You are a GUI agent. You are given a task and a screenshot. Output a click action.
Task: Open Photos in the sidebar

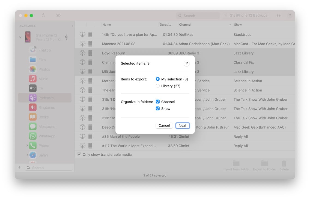click(x=44, y=69)
